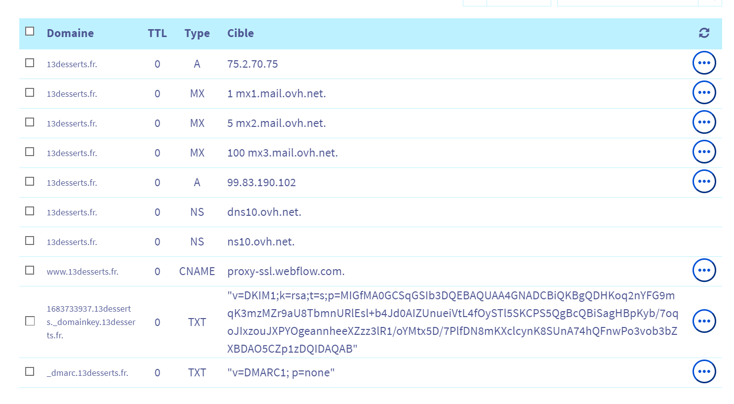Open actions menu for mx3.mail.ovh.net record

[x=704, y=152]
